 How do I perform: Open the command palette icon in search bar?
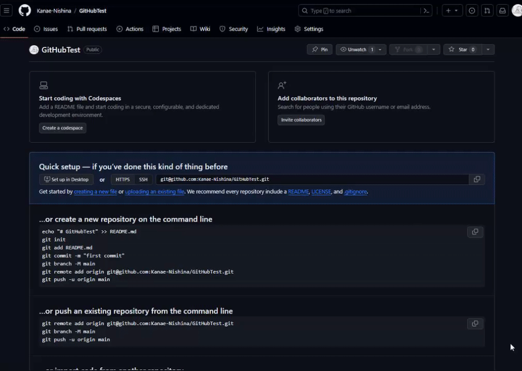426,10
